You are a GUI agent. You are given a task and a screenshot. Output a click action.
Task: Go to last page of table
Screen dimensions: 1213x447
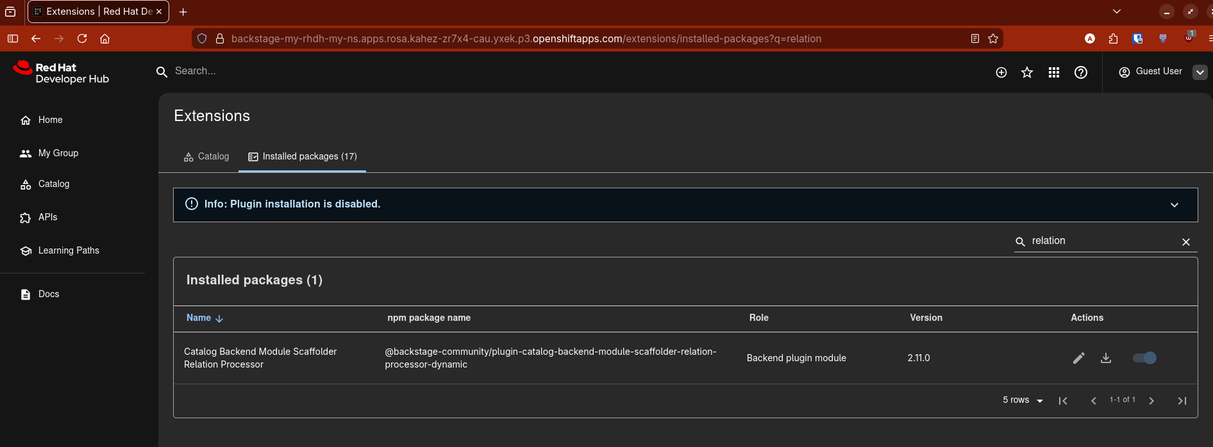[1182, 401]
